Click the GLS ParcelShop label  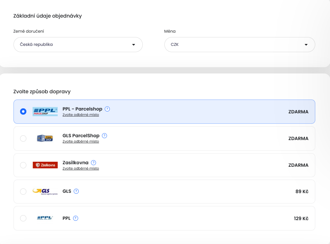click(x=81, y=136)
